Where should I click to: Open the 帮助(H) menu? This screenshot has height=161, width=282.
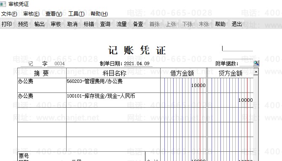click(99, 14)
